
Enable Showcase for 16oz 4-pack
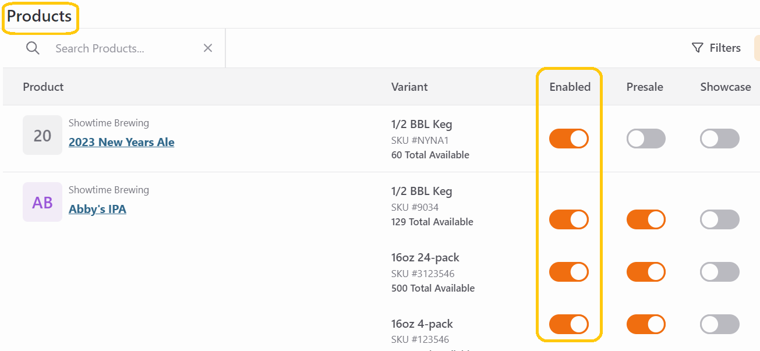720,324
